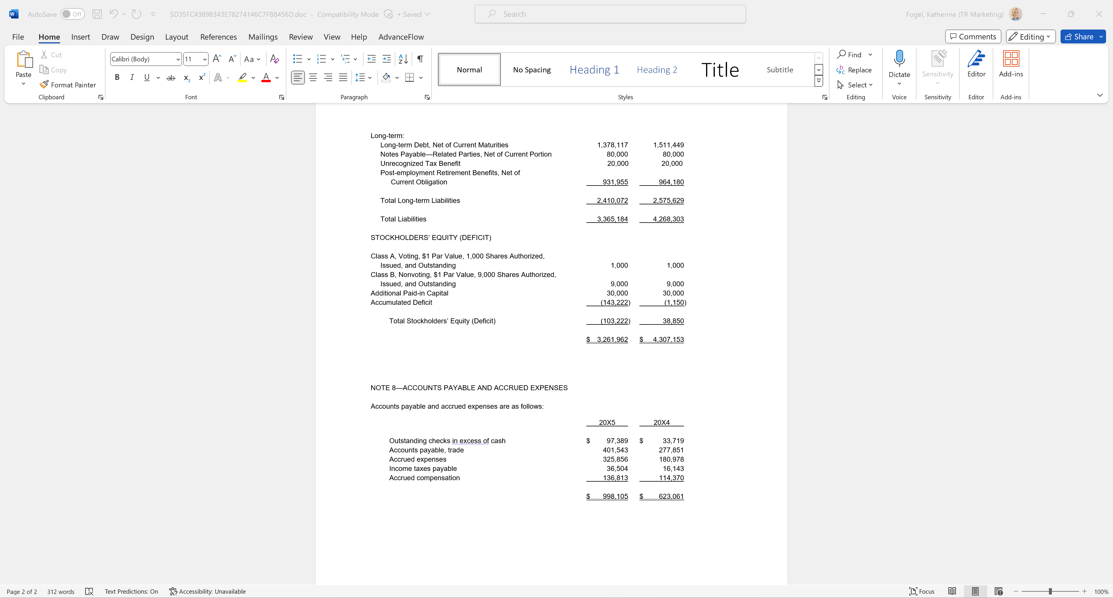
Task: Click the Comments button
Action: point(973,37)
